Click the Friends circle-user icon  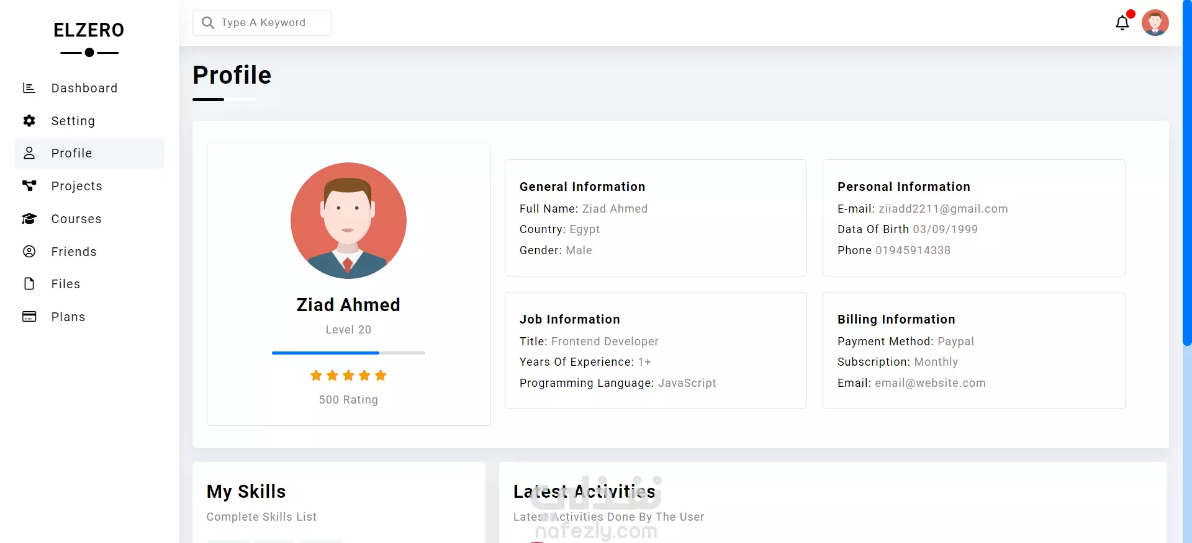29,251
